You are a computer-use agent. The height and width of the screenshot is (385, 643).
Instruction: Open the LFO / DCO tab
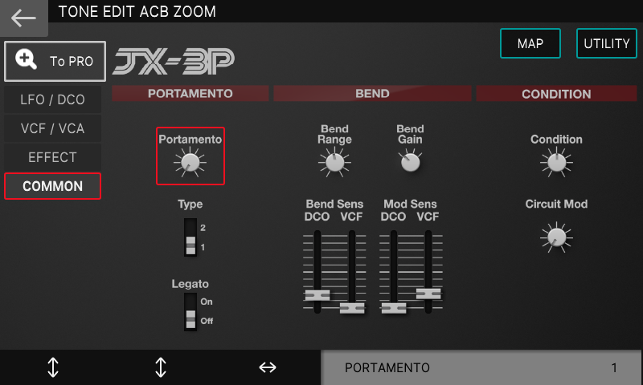tap(52, 99)
